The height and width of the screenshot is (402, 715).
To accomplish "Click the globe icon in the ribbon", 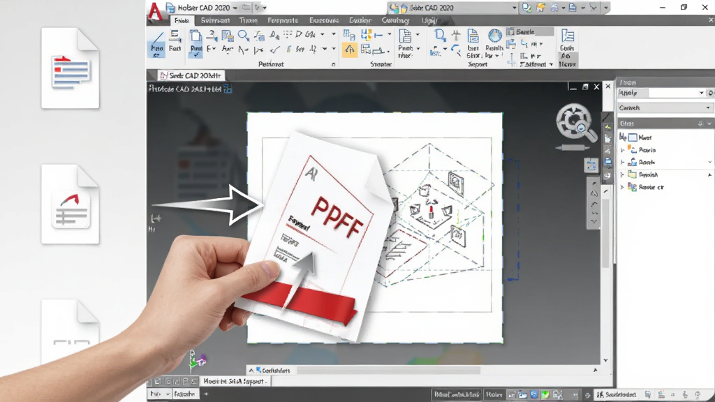I will (x=494, y=36).
